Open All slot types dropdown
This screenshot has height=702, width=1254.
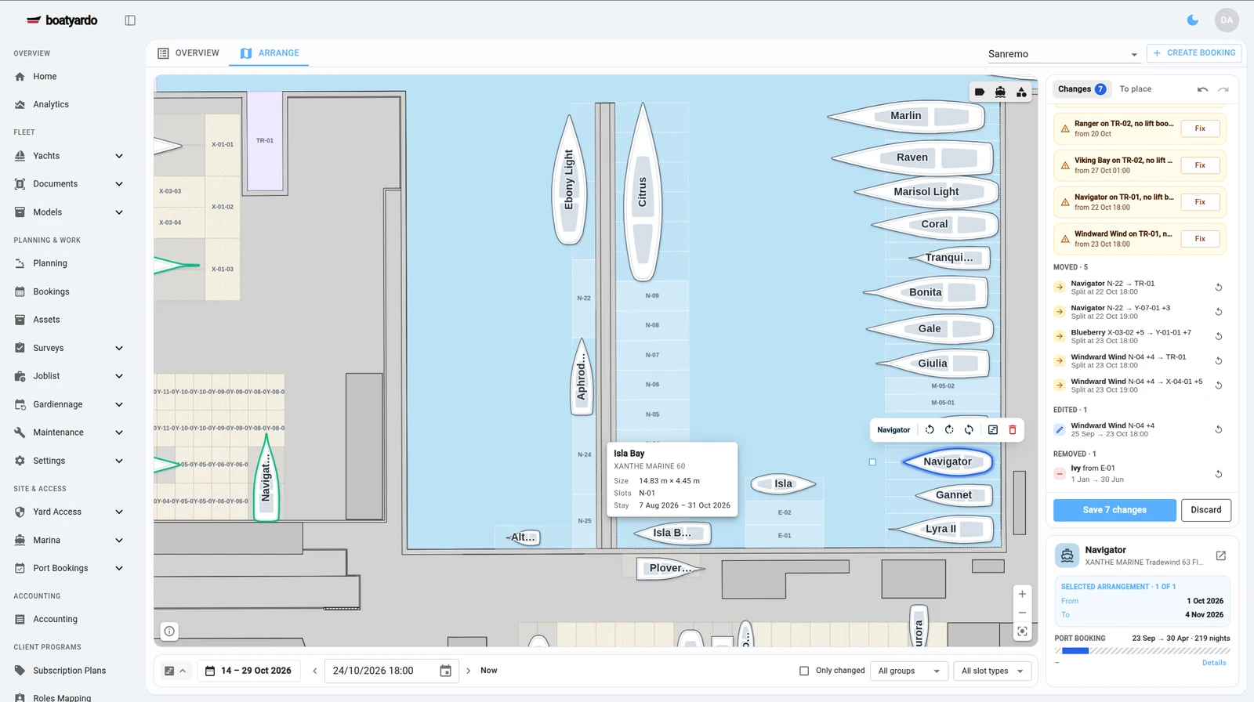click(993, 671)
